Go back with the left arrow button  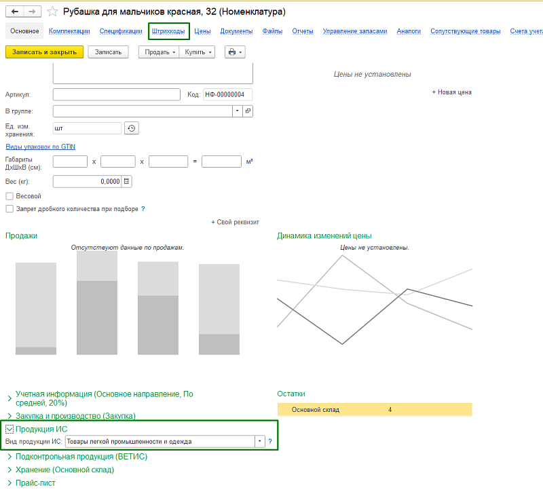(14, 12)
